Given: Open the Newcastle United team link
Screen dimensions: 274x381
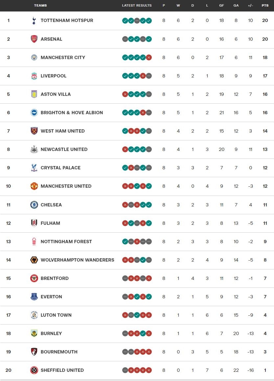Looking at the screenshot, I should [x=64, y=149].
